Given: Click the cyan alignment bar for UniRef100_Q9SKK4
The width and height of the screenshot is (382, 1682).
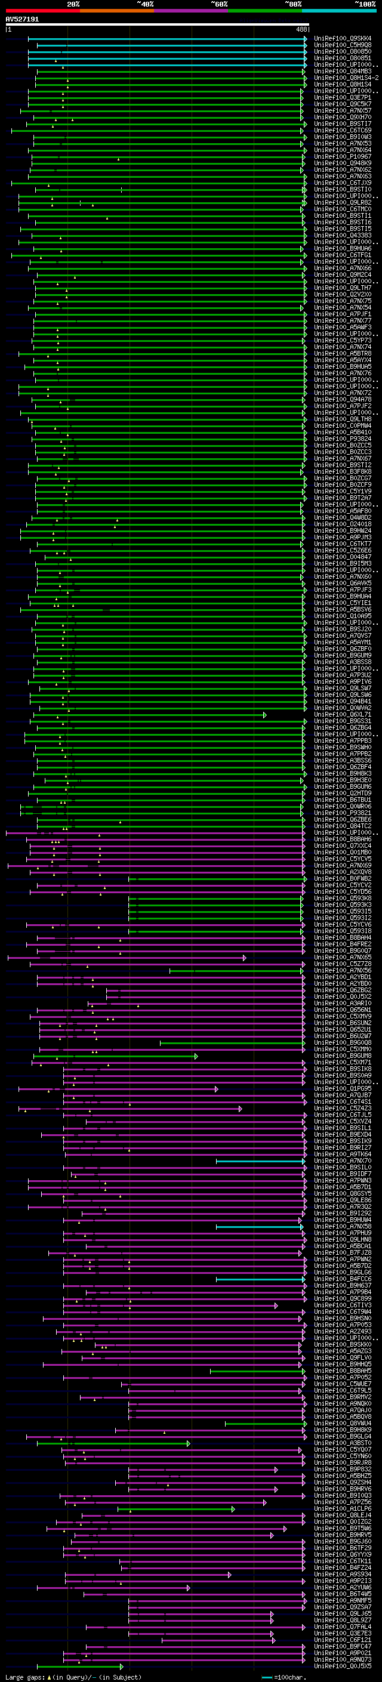Looking at the screenshot, I should click(x=167, y=39).
